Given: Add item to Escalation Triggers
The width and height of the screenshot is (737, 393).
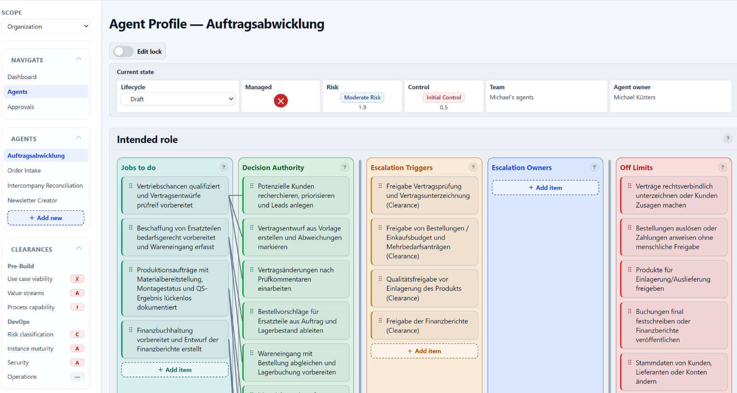Looking at the screenshot, I should coord(424,351).
